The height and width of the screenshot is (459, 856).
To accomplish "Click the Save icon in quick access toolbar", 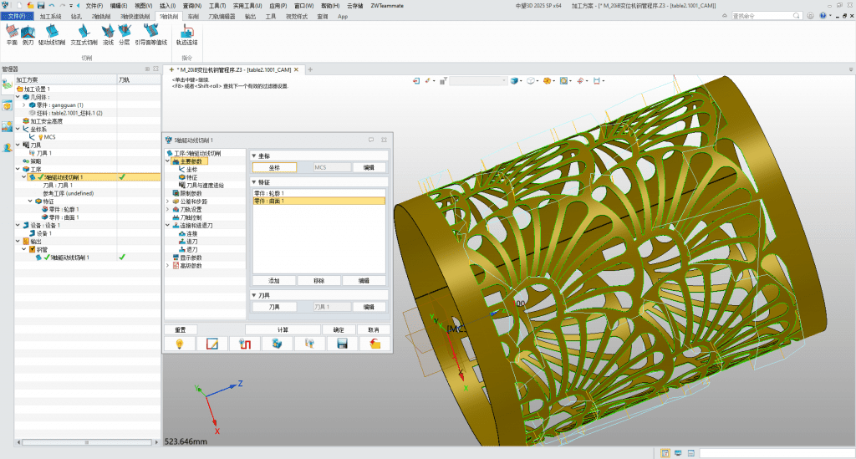I will (x=40, y=5).
